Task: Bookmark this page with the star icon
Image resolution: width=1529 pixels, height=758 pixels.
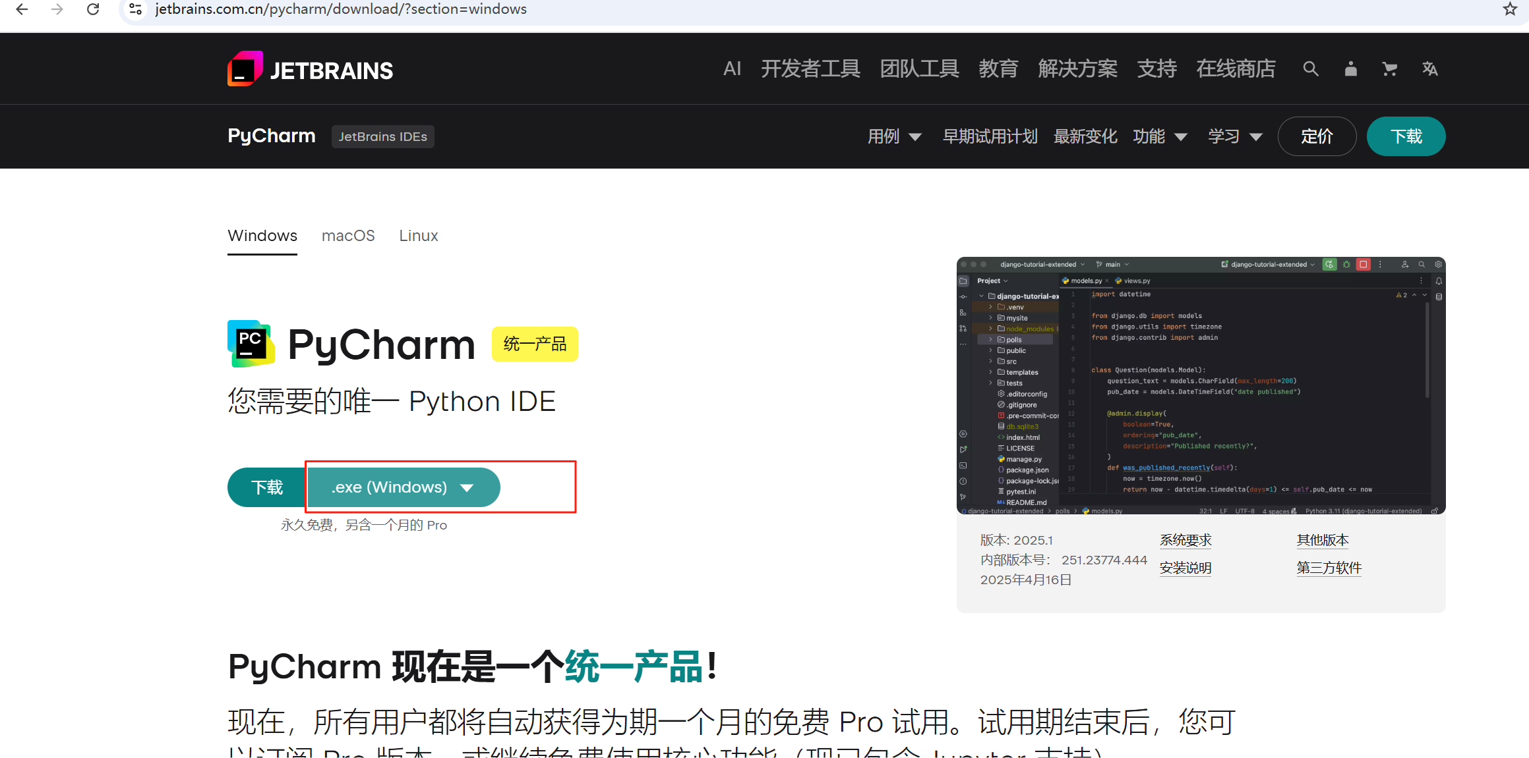Action: coord(1510,9)
